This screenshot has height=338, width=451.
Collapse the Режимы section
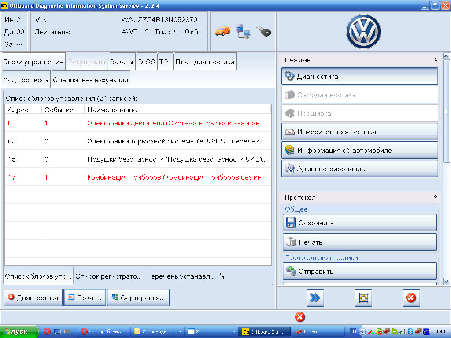point(436,60)
